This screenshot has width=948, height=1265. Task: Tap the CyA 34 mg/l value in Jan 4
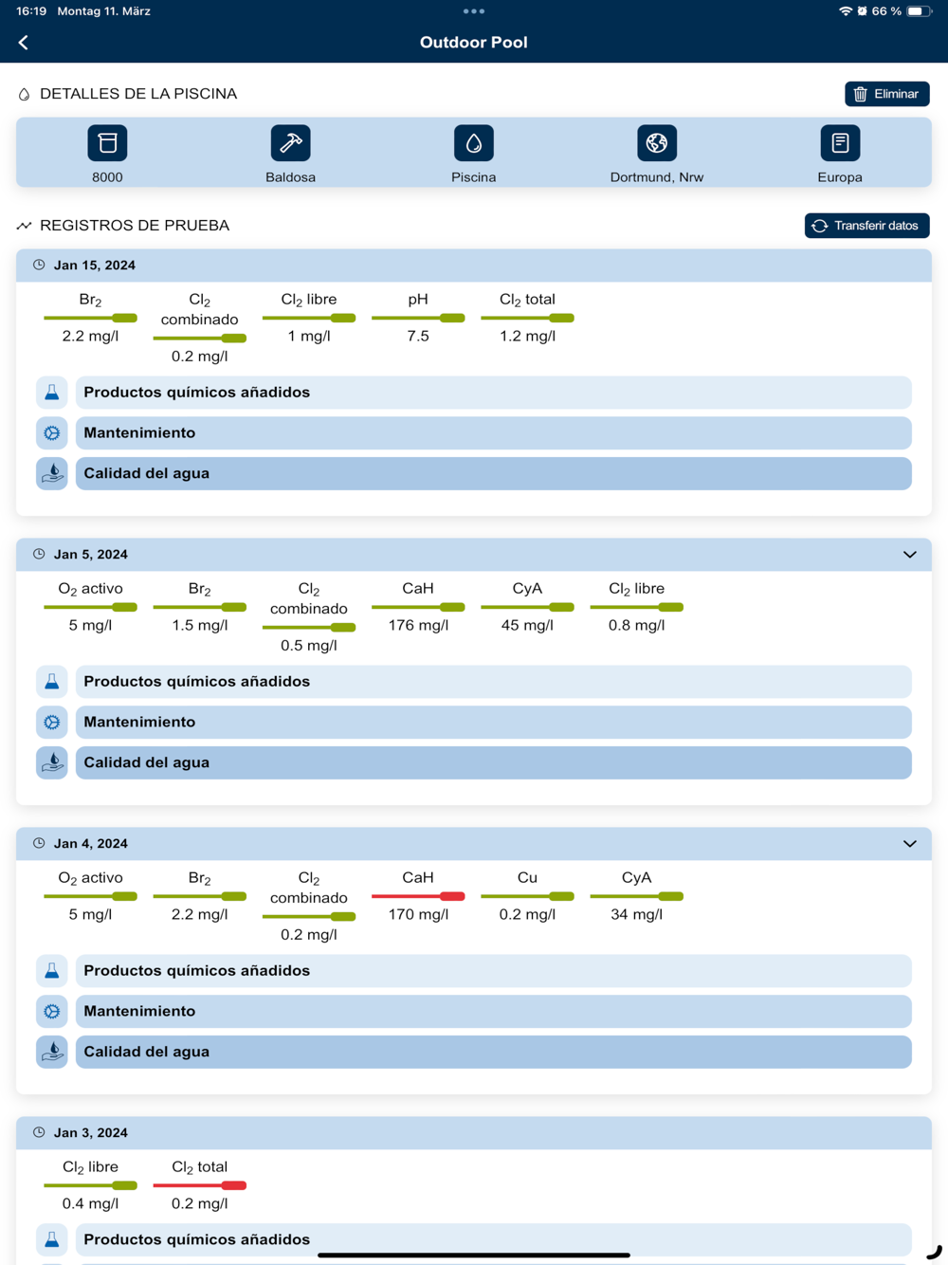pyautogui.click(x=636, y=915)
